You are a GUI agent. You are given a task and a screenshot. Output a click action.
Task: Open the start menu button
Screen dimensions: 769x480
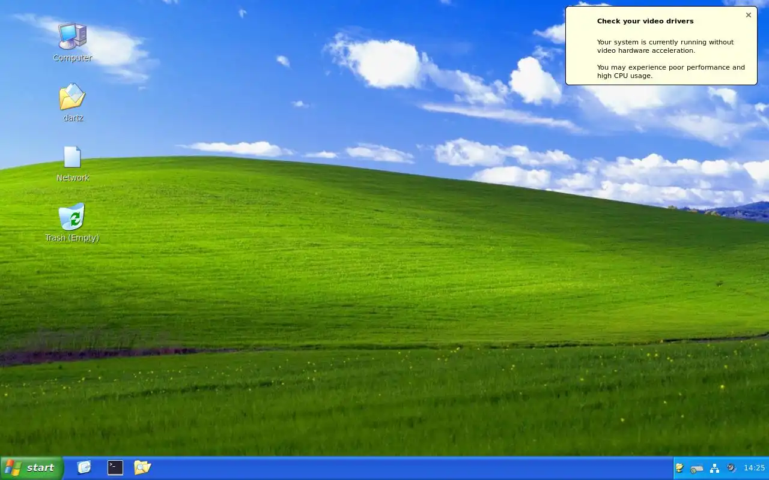(31, 468)
